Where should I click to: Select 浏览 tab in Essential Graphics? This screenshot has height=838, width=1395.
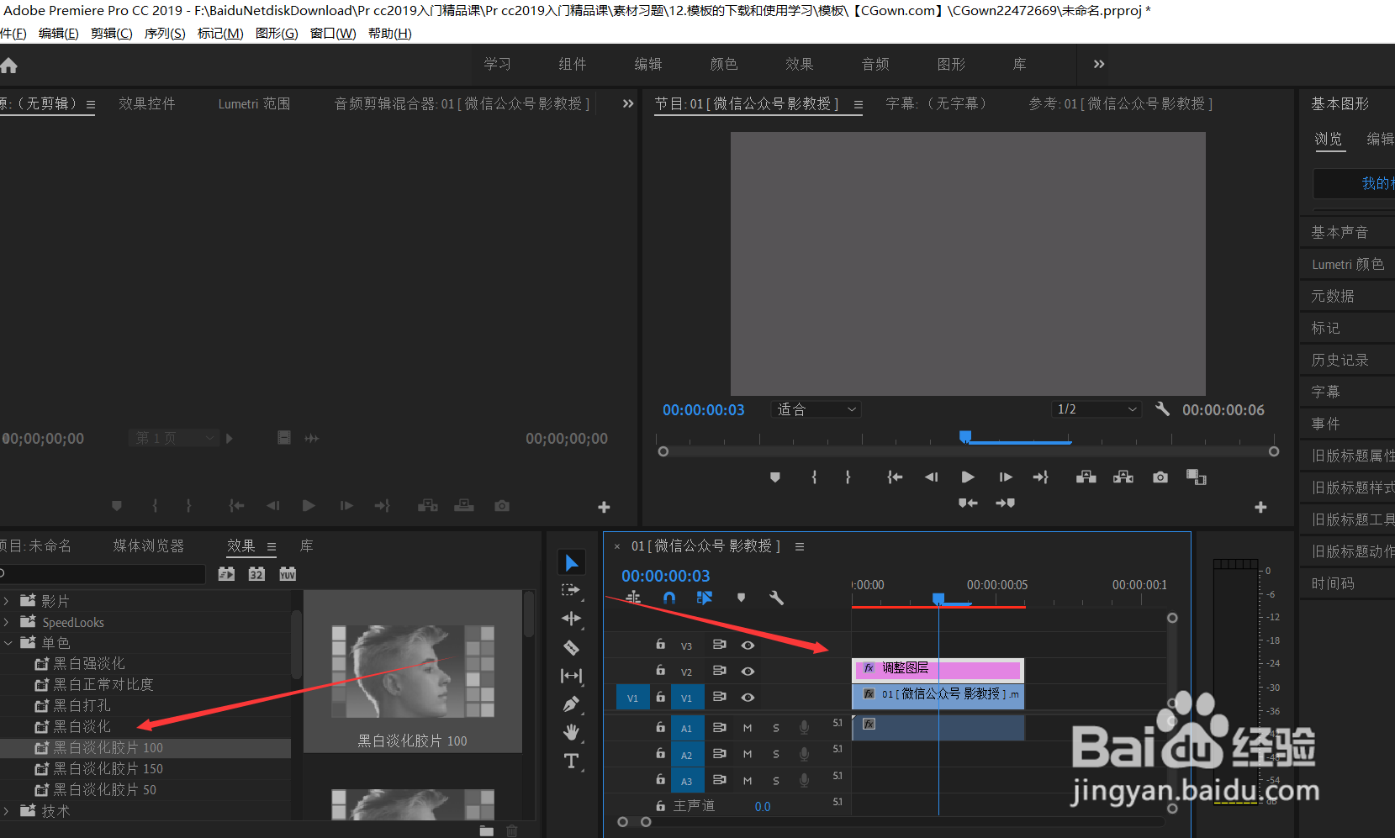(x=1329, y=139)
